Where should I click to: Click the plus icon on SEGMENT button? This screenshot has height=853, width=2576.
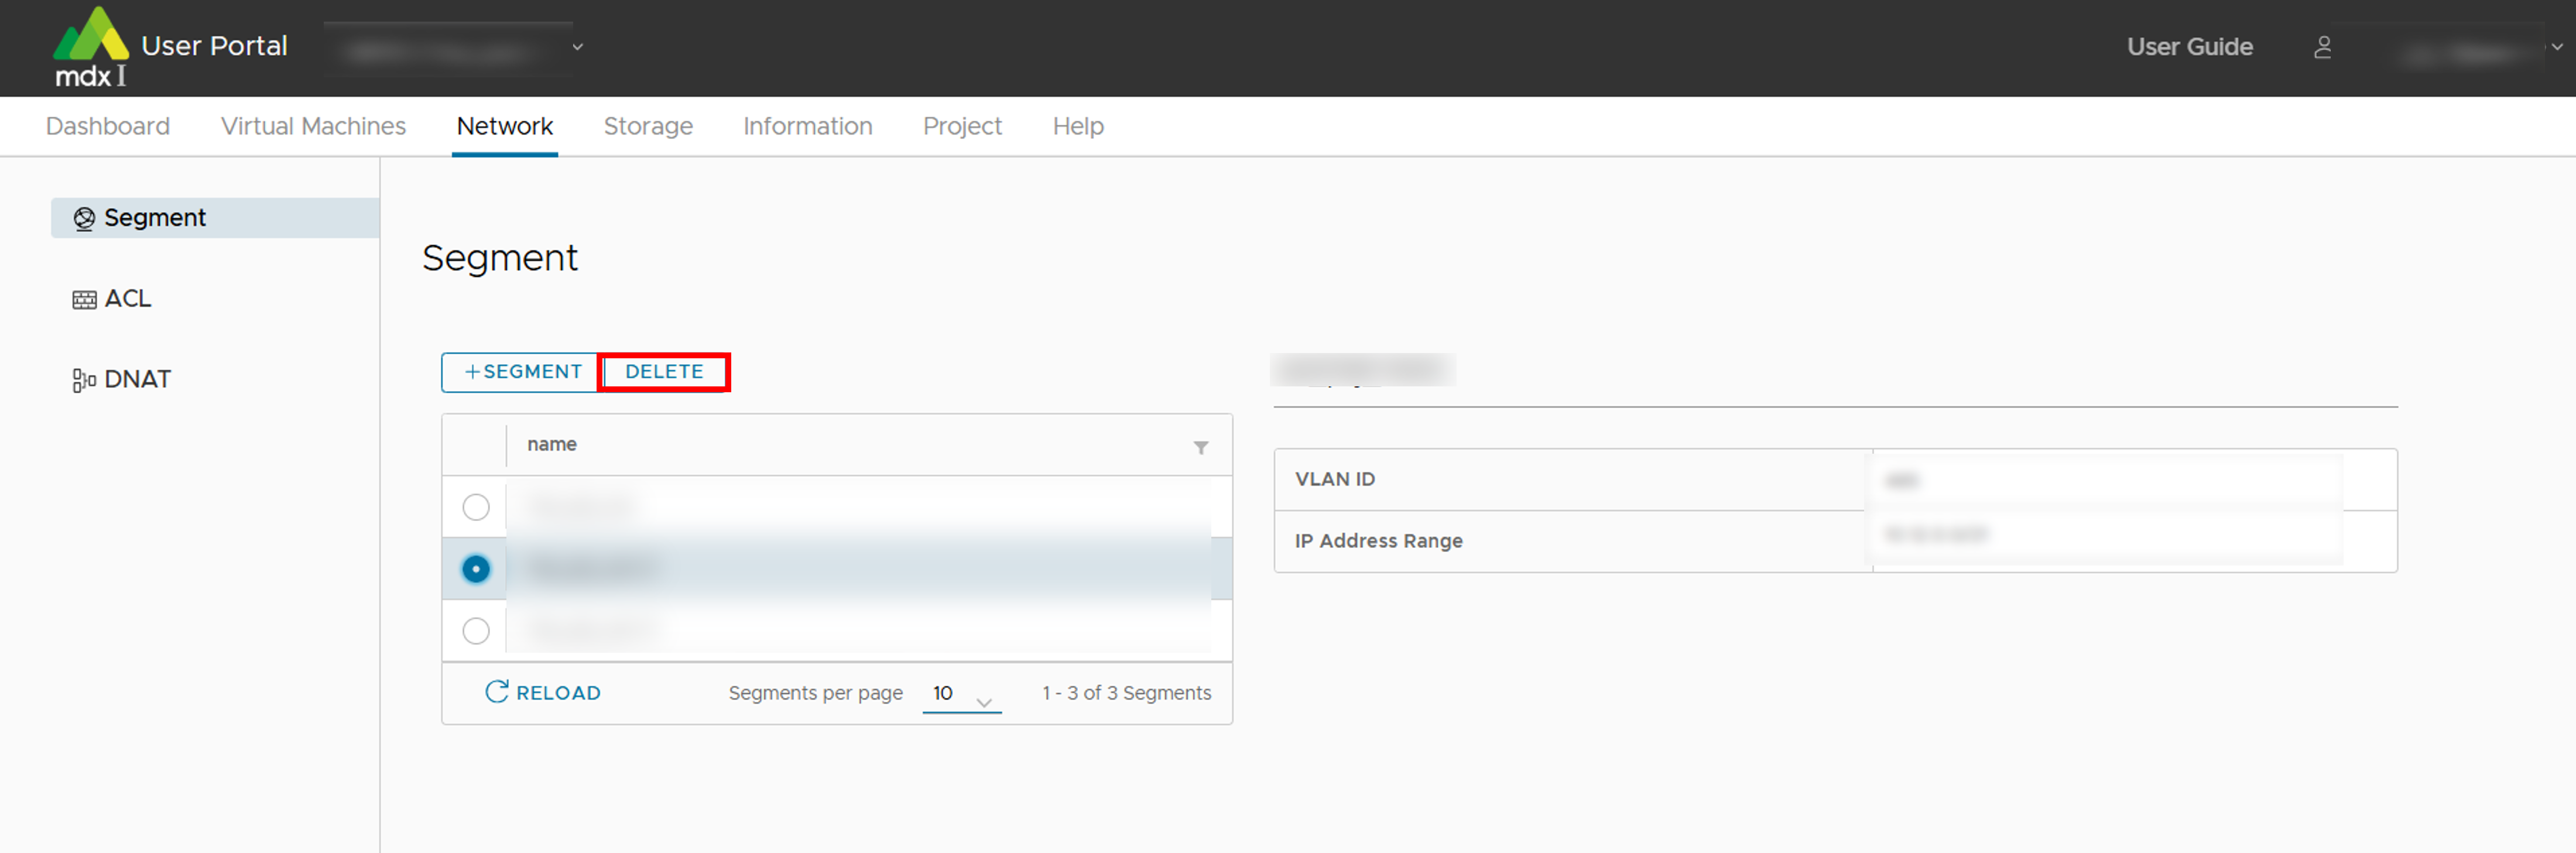click(x=472, y=372)
